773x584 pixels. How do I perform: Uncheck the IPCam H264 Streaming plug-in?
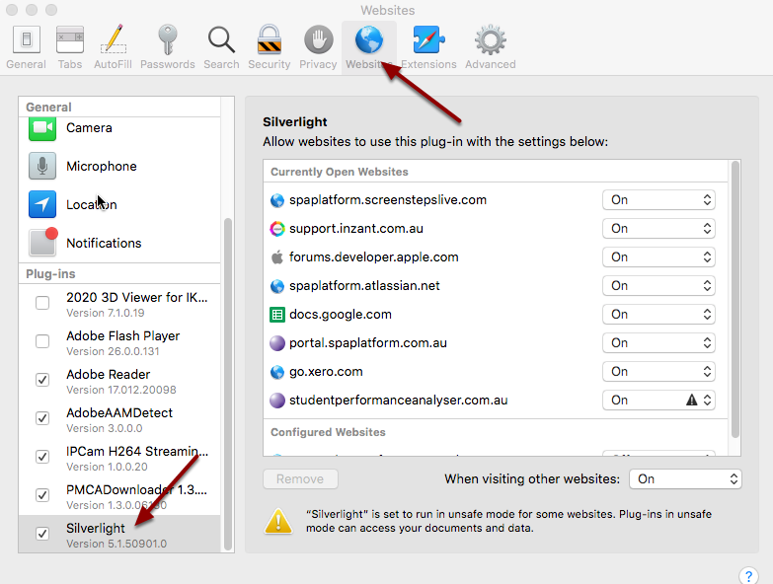pyautogui.click(x=42, y=457)
